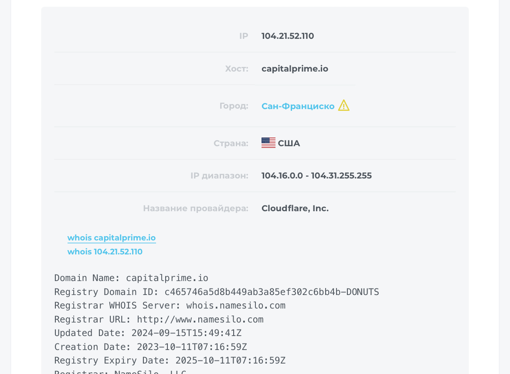This screenshot has height=374, width=510.
Task: Select the flag icon beside США
Action: 268,142
